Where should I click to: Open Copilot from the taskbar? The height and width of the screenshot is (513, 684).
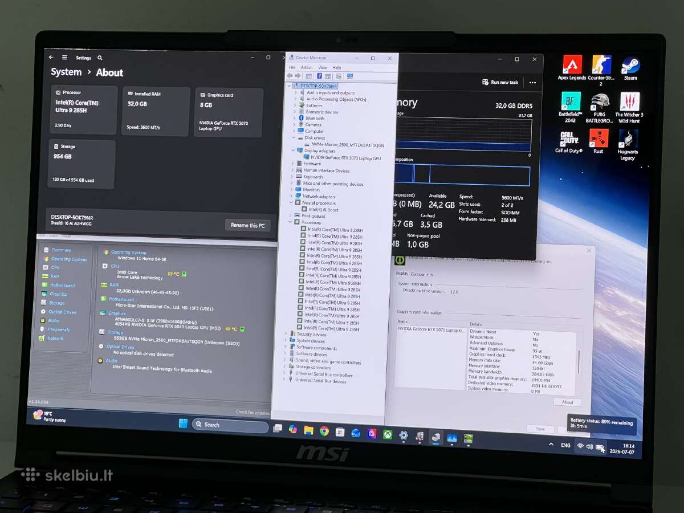click(293, 429)
